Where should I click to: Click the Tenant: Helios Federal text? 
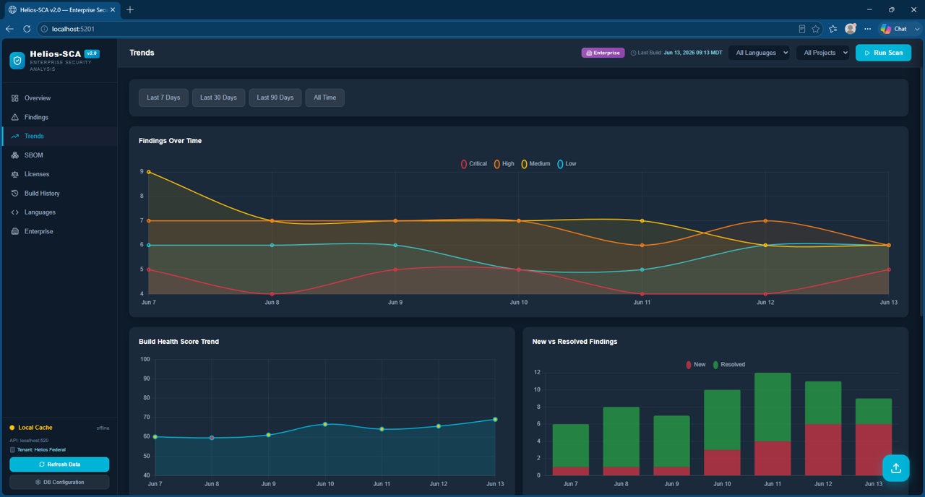coord(40,449)
